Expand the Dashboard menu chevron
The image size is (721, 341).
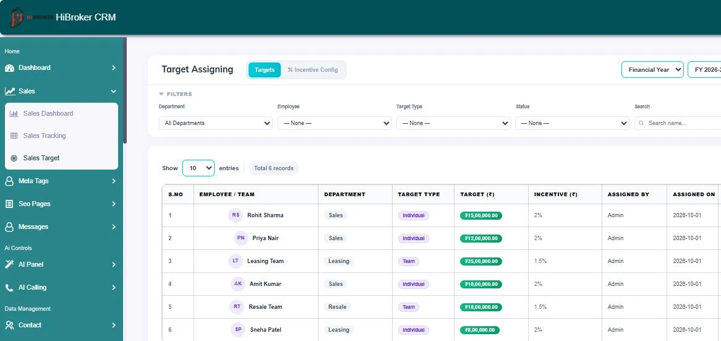coord(114,67)
